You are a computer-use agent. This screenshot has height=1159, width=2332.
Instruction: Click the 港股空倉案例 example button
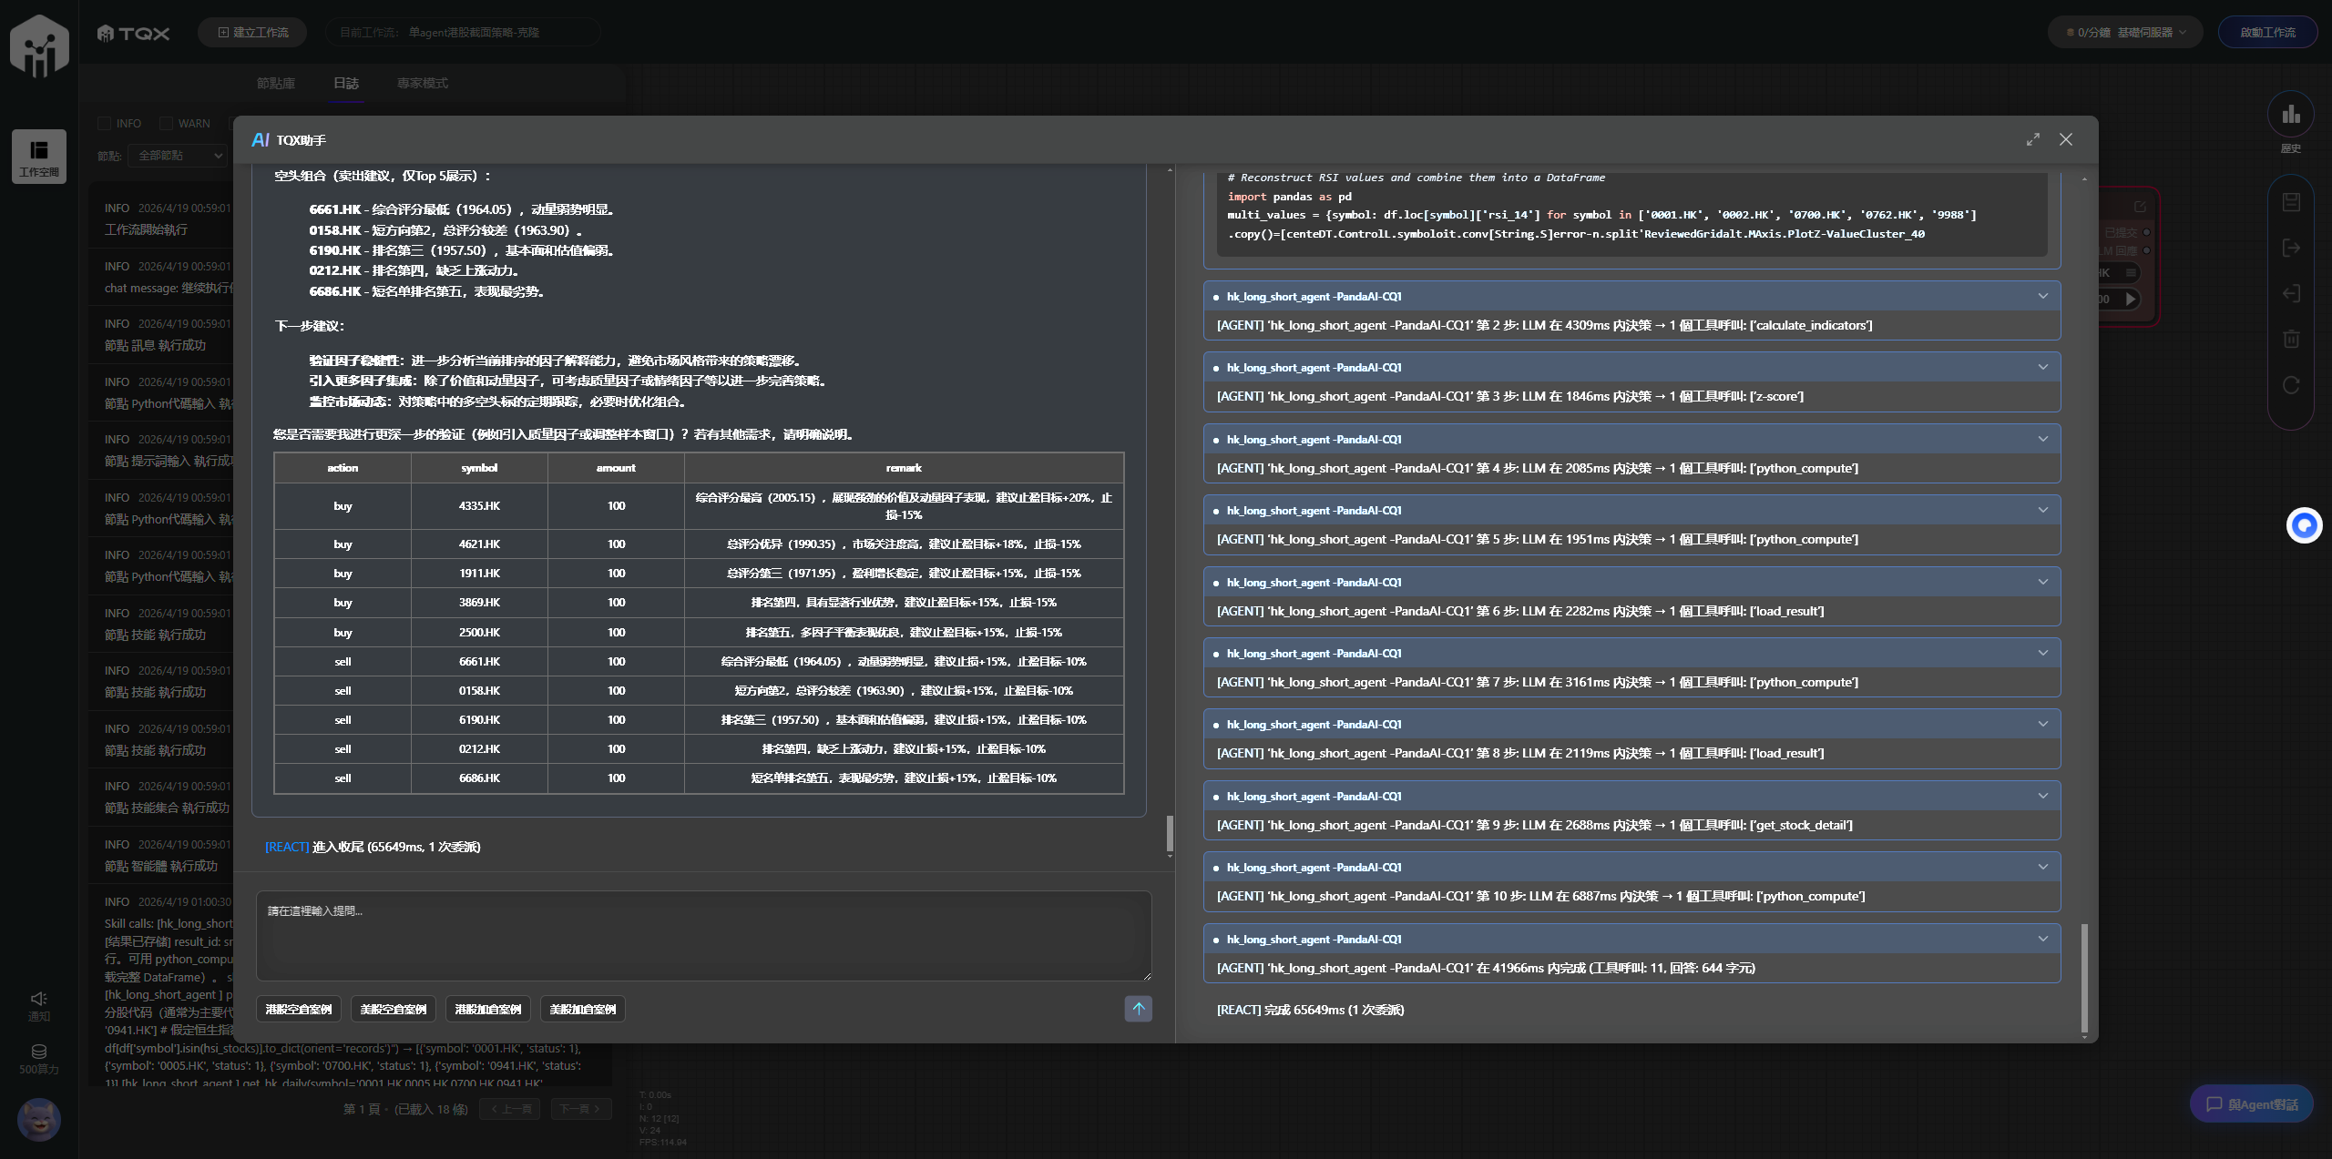click(298, 1009)
